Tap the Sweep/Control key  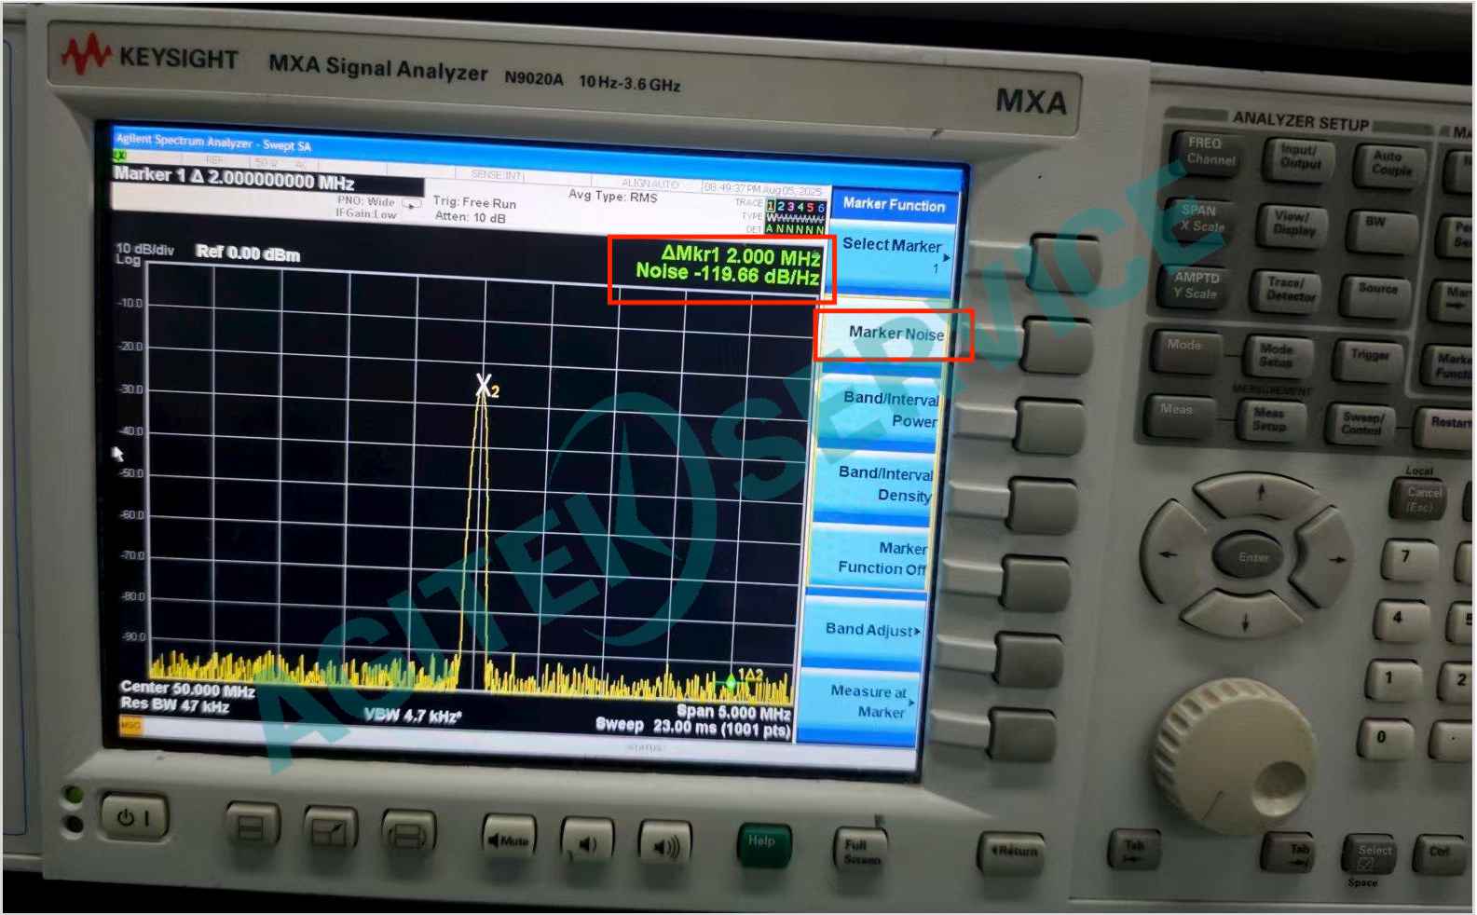click(x=1361, y=425)
